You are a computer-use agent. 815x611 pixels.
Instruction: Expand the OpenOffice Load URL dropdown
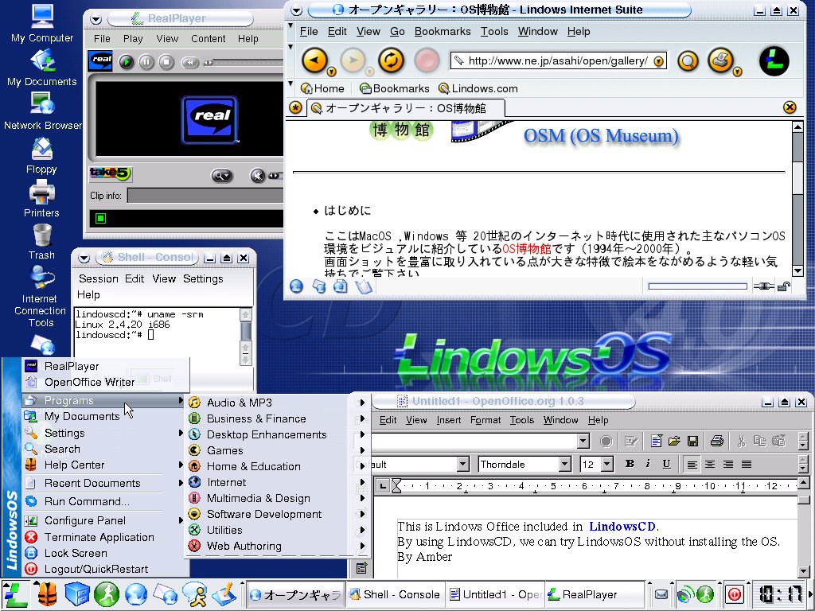(583, 441)
